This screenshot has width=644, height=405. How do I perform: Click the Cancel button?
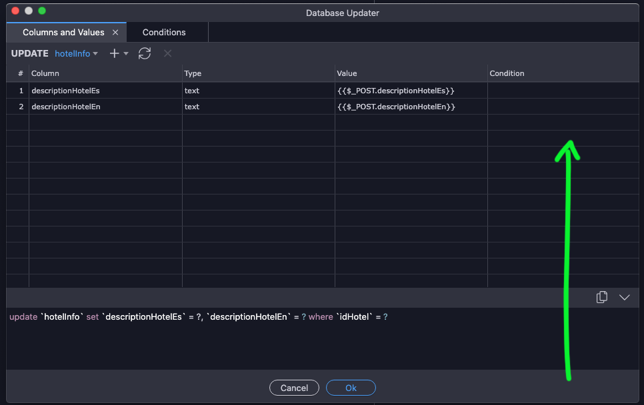294,388
